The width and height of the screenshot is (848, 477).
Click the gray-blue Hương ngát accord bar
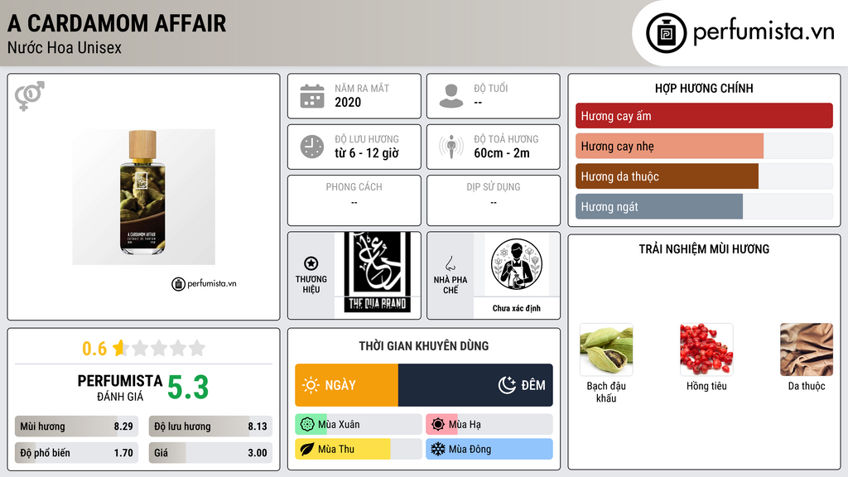(659, 206)
